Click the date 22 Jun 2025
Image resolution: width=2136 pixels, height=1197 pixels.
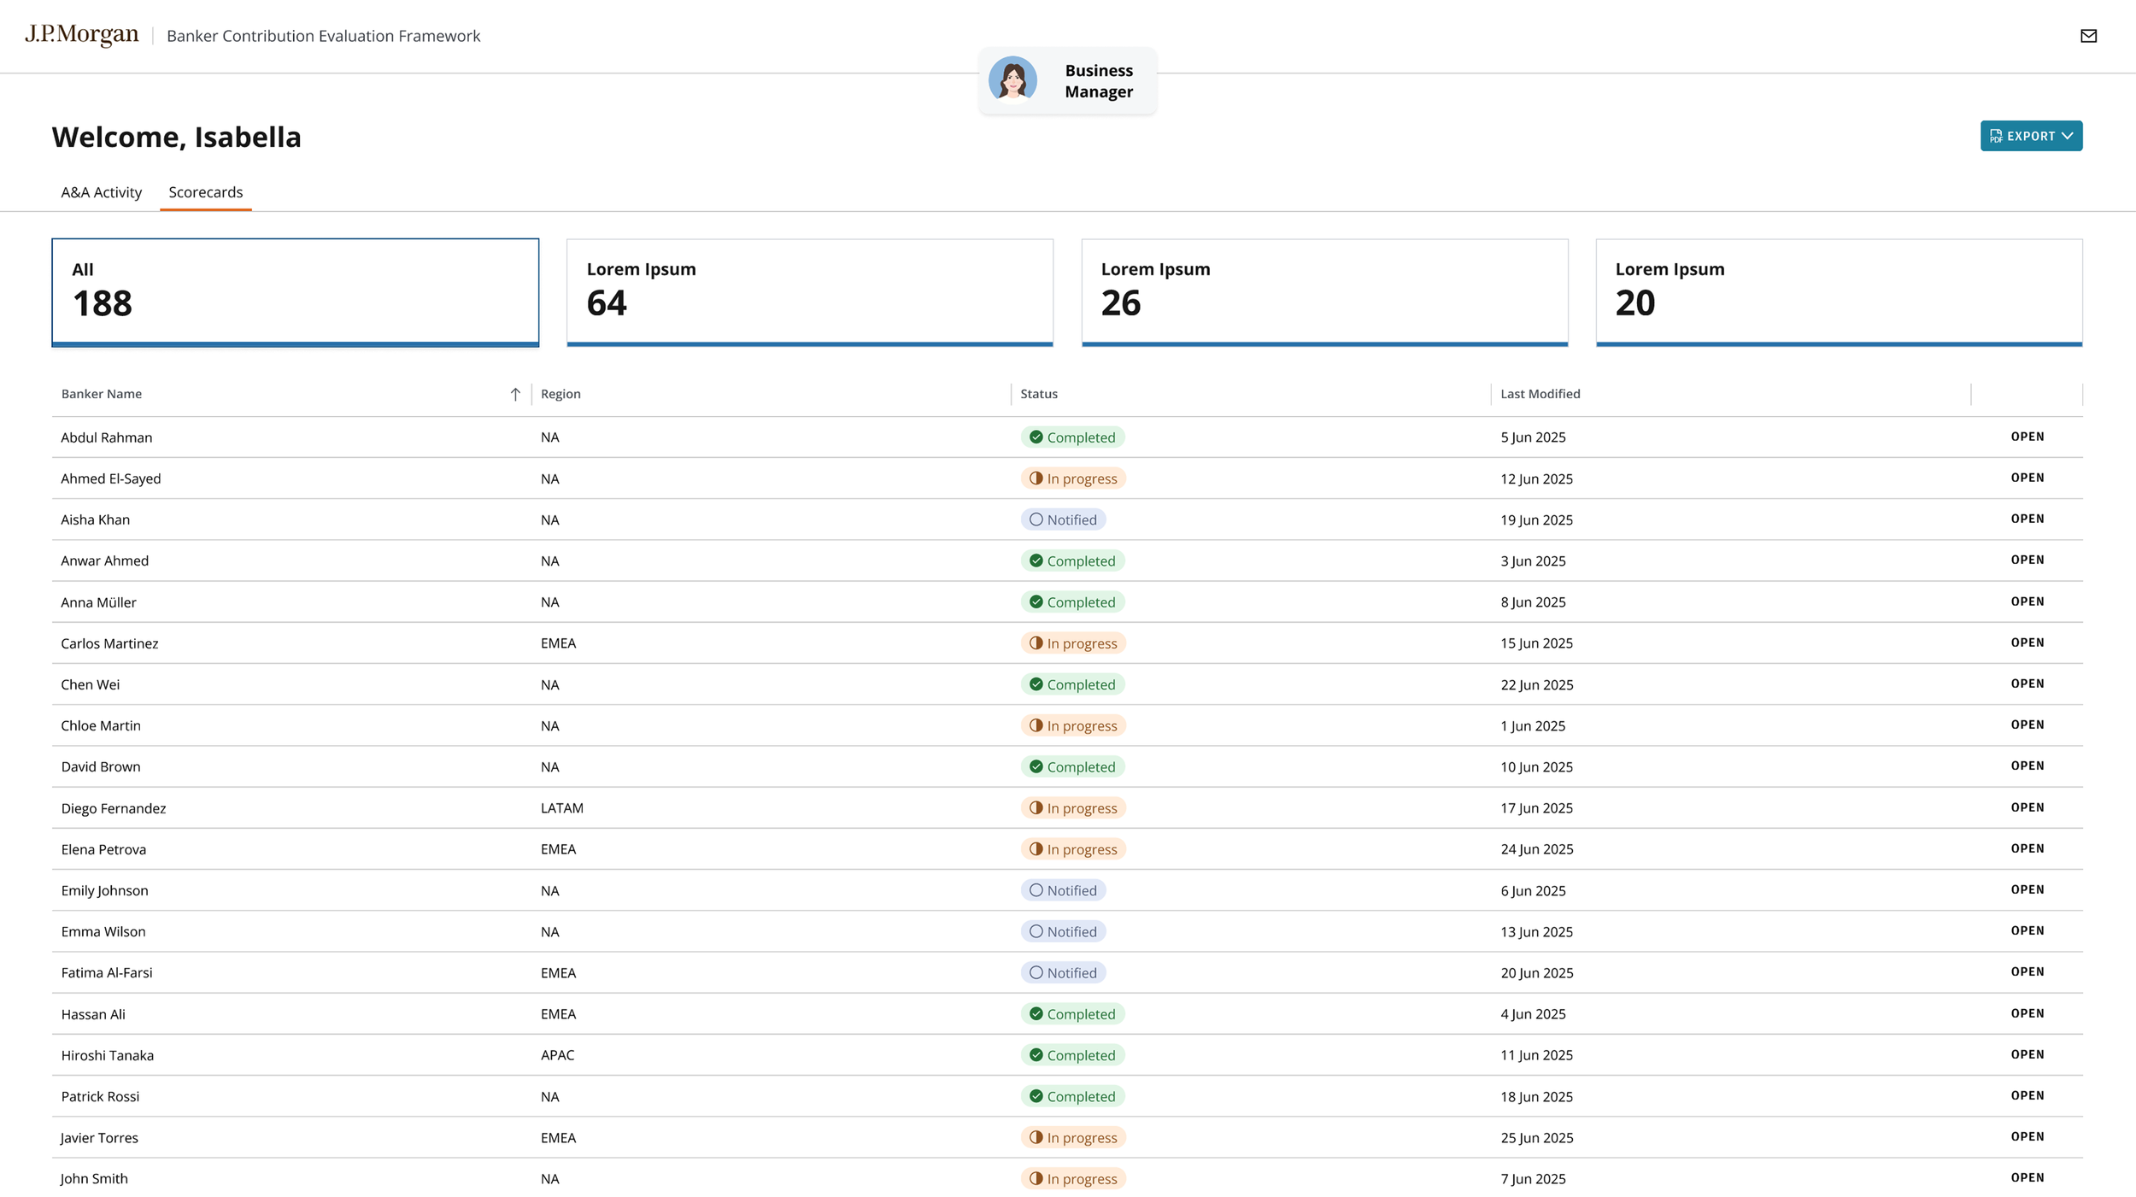click(1536, 684)
